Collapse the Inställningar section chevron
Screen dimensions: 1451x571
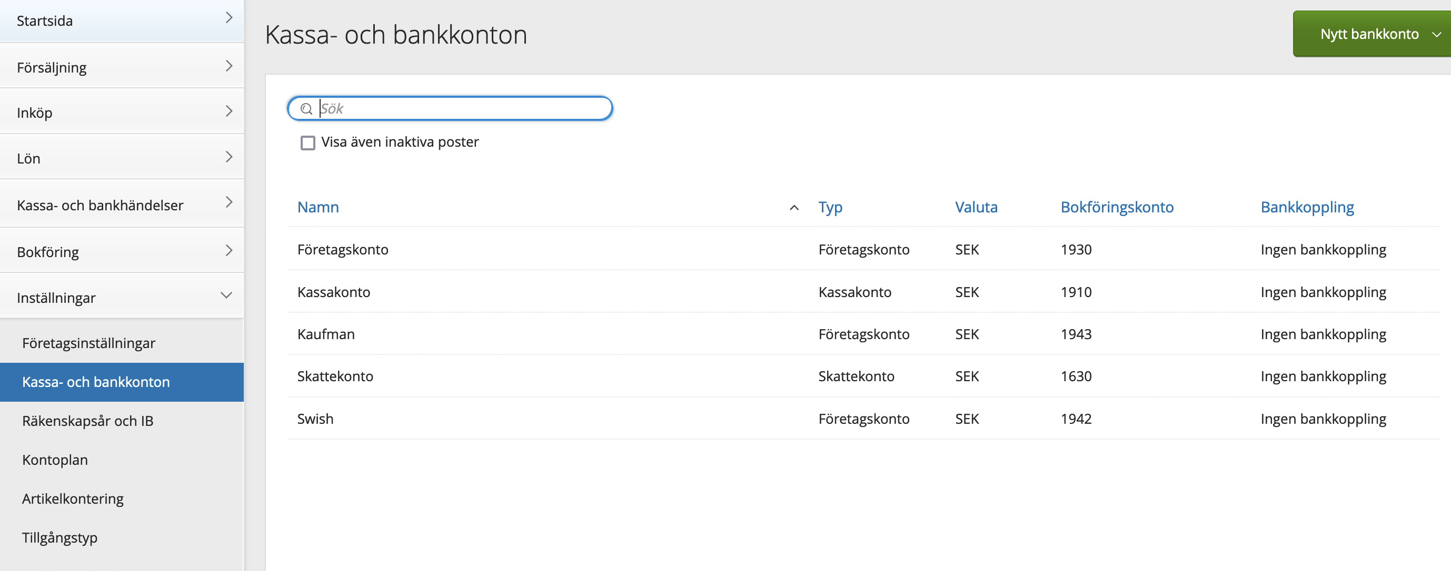[226, 295]
